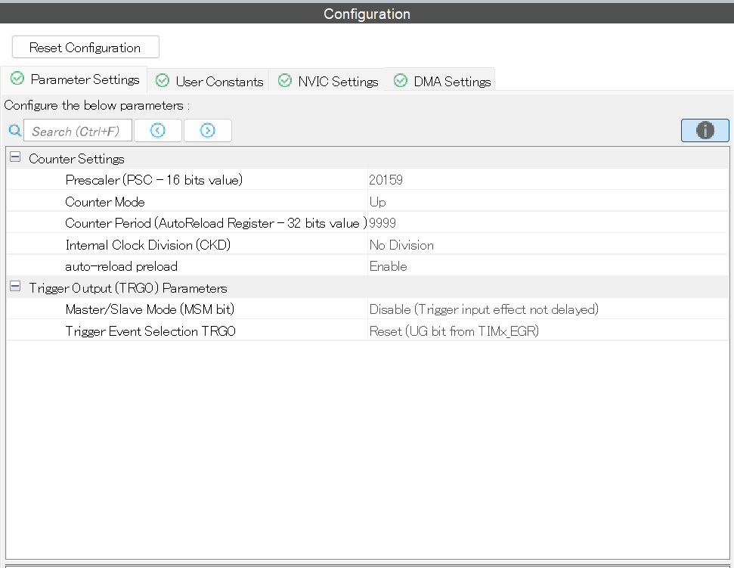Switch to the User Constants tab
Image resolution: width=734 pixels, height=568 pixels.
click(219, 82)
